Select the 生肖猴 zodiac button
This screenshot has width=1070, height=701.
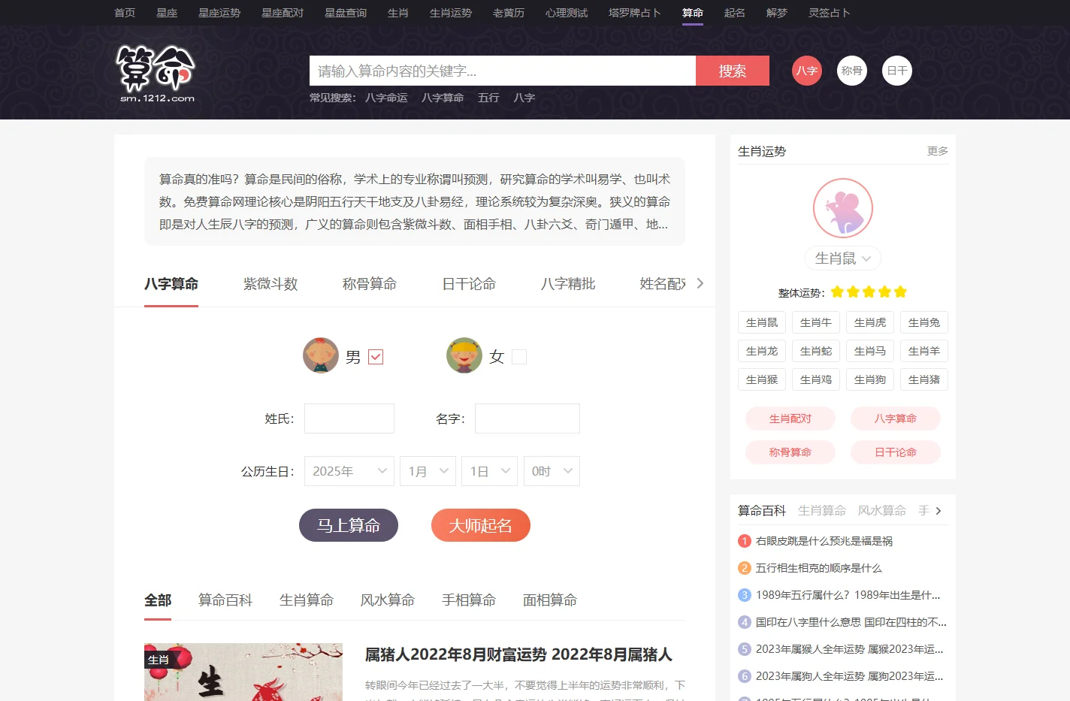(762, 379)
